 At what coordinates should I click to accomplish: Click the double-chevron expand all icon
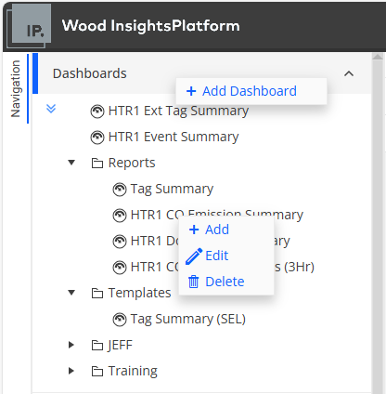(51, 109)
